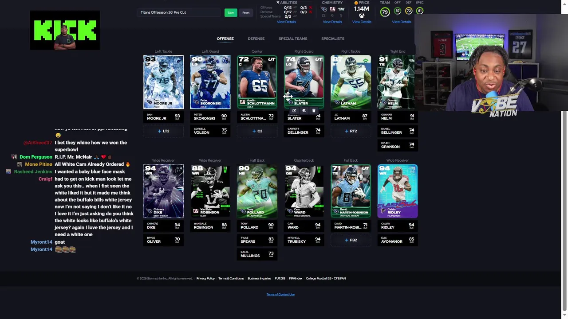Select the Gunnar Helm tight end card
This screenshot has height=319, width=568.
point(396,82)
